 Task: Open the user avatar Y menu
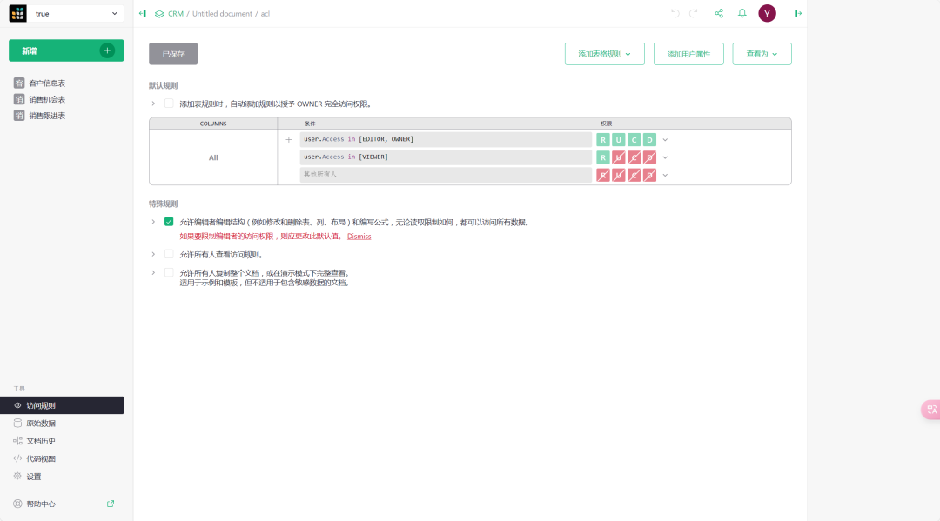coord(767,13)
